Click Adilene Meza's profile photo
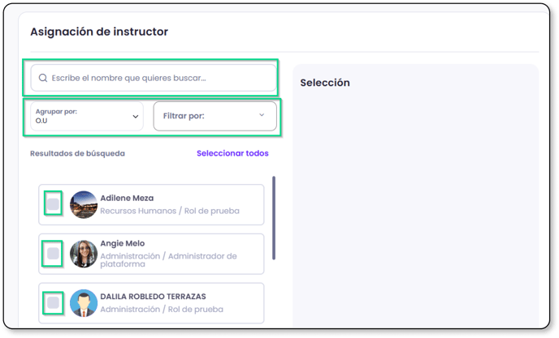 [x=84, y=204]
